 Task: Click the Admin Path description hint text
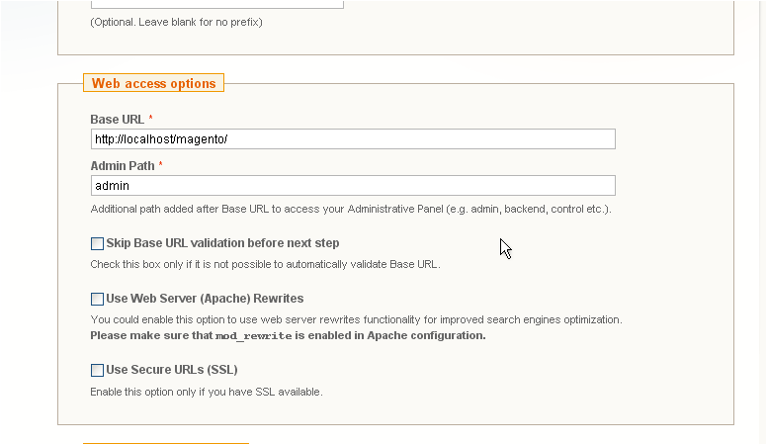pos(351,210)
